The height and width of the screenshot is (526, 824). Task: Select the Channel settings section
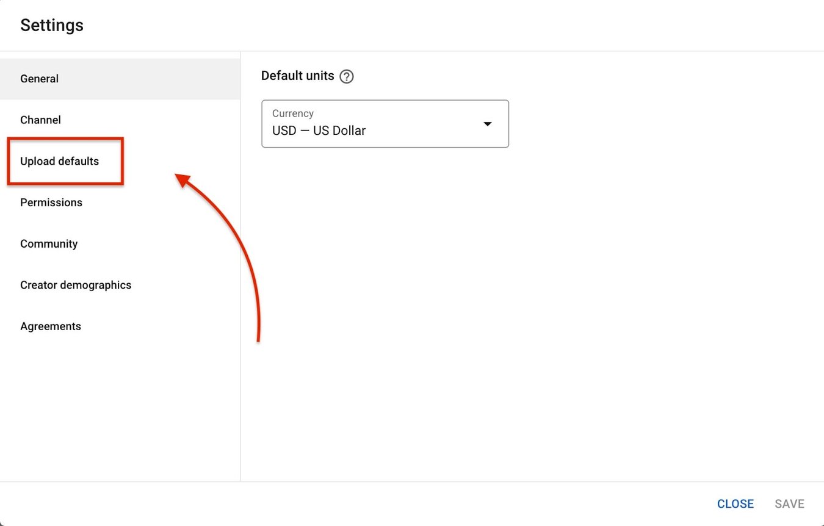[40, 120]
